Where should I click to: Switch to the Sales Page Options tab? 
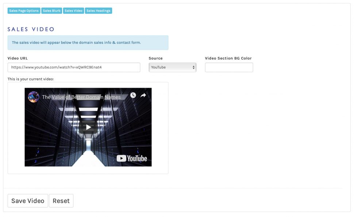(24, 11)
